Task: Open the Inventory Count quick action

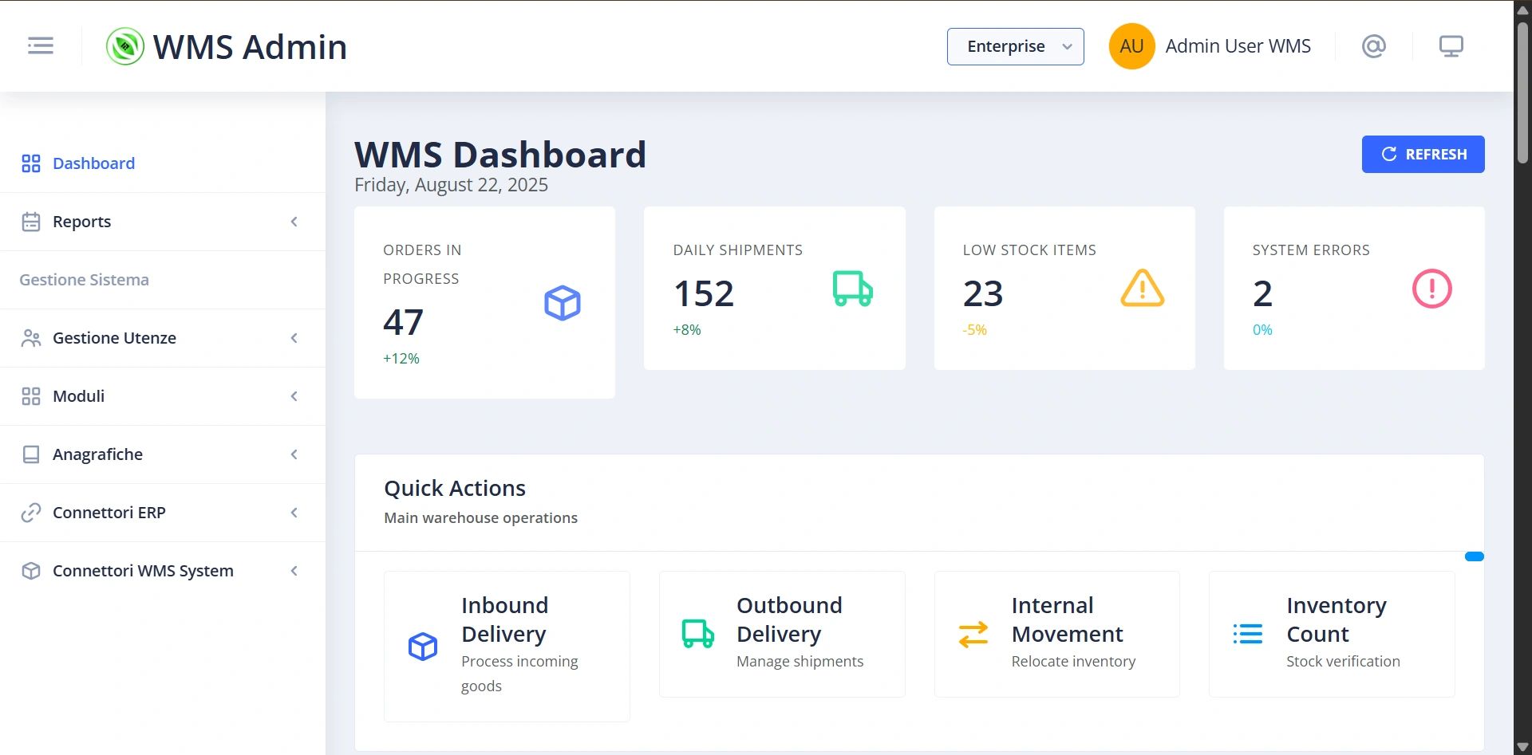Action: pyautogui.click(x=1331, y=634)
